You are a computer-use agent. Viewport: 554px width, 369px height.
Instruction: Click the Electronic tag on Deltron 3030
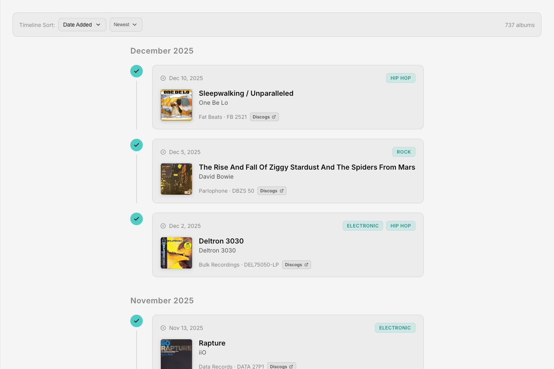pos(362,226)
